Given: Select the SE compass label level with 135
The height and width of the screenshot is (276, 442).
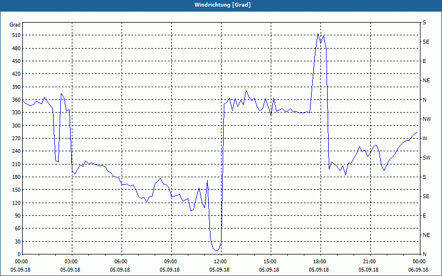Looking at the screenshot, I should pyautogui.click(x=426, y=197).
